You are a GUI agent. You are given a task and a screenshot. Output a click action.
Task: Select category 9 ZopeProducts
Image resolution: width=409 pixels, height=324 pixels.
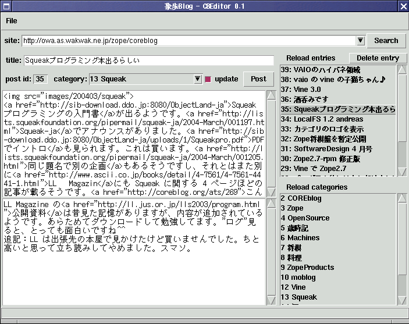(x=307, y=268)
